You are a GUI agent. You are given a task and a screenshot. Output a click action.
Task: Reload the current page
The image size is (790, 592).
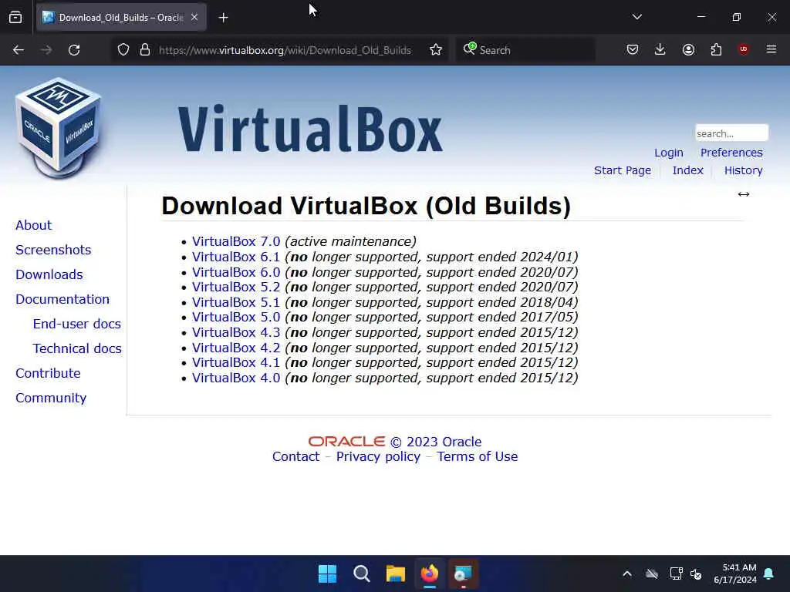click(x=74, y=50)
